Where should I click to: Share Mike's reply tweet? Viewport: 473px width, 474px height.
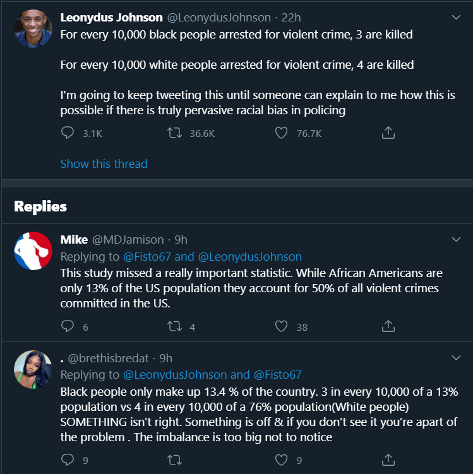click(x=388, y=326)
